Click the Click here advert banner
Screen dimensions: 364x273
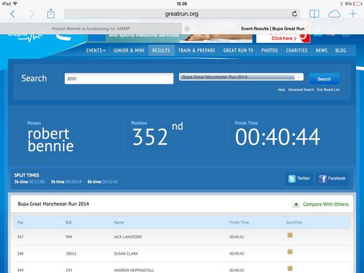point(283,38)
